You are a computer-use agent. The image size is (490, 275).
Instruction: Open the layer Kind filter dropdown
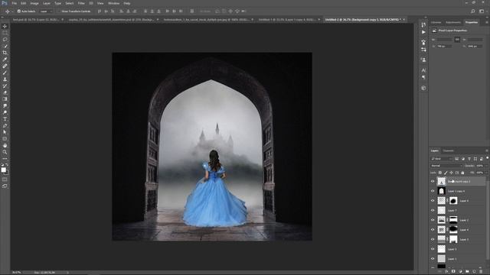(x=442, y=159)
